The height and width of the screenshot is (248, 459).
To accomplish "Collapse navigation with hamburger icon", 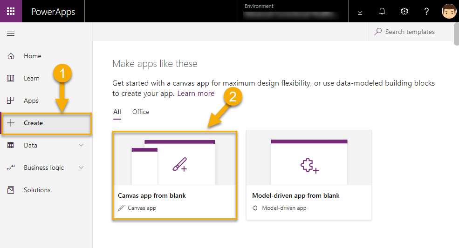I will [x=11, y=34].
